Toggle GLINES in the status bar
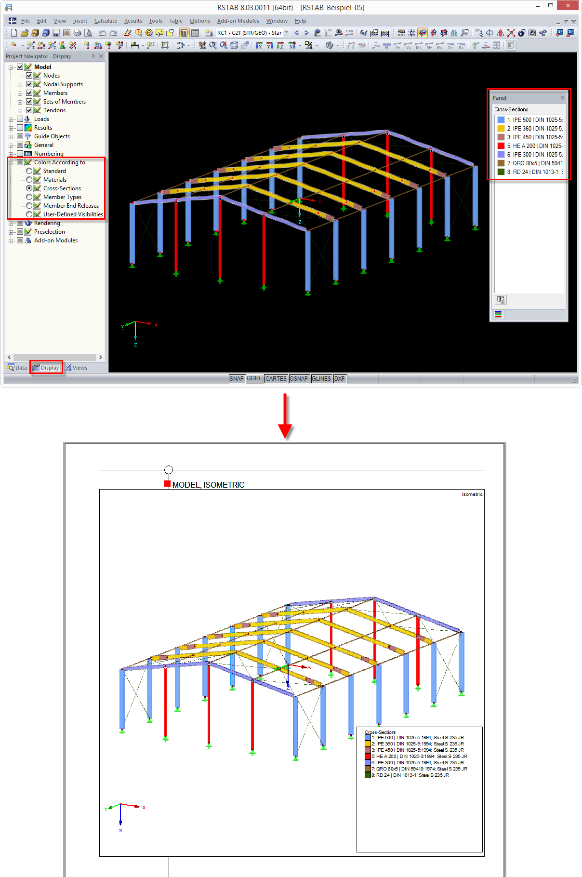 coord(321,379)
